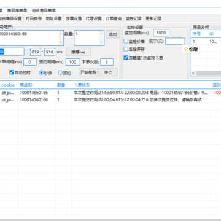Click the 数量 column header in order table

point(61,85)
